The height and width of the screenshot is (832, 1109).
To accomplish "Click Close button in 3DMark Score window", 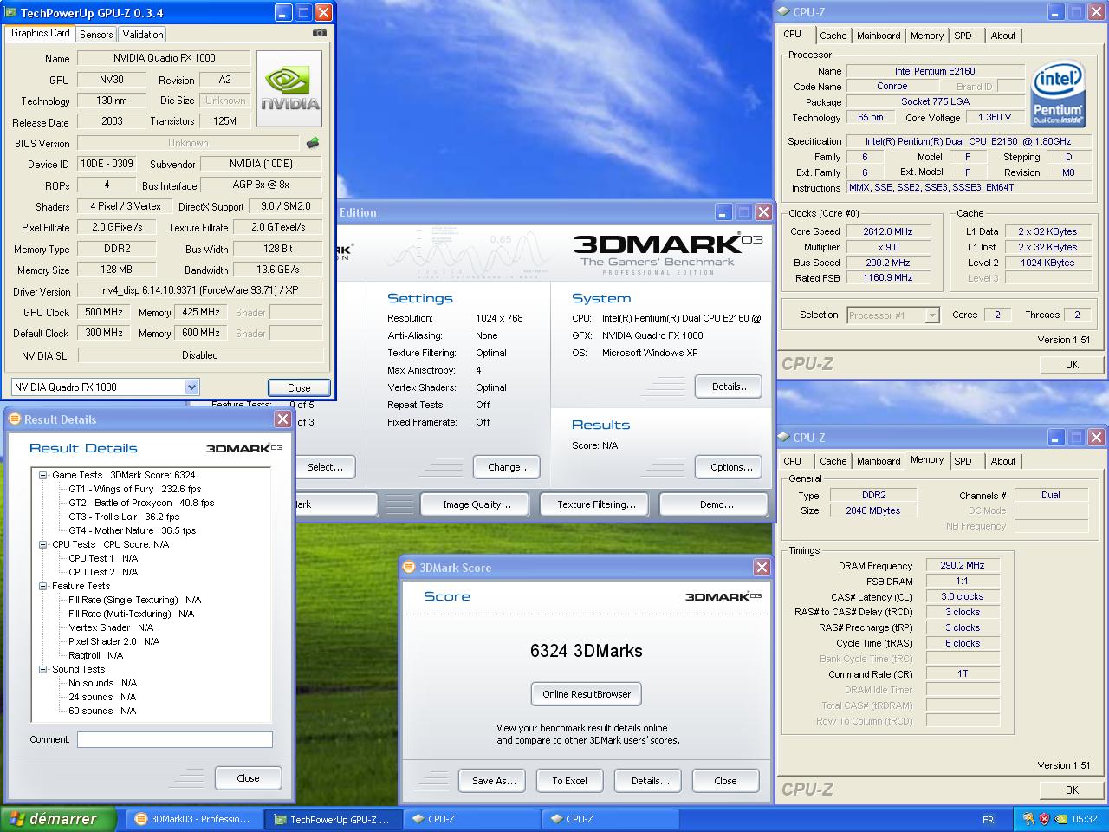I will [x=726, y=781].
